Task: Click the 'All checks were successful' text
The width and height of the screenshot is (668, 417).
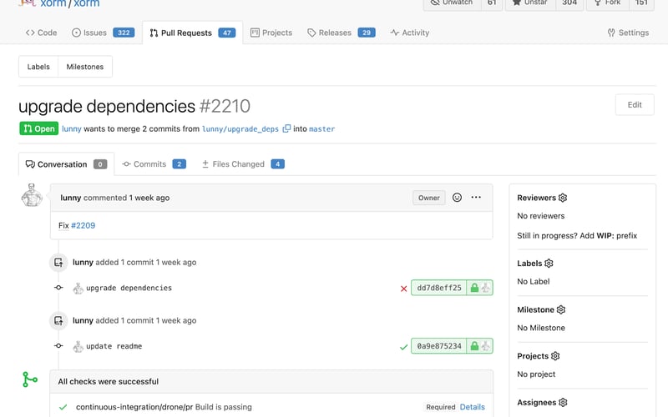Action: pos(109,382)
